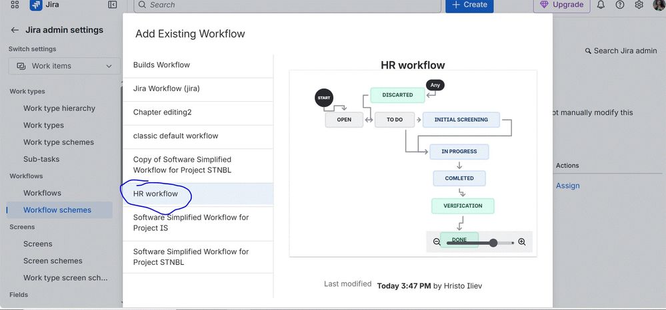This screenshot has width=666, height=310.
Task: Click the HR workflow diagram title
Action: click(413, 65)
